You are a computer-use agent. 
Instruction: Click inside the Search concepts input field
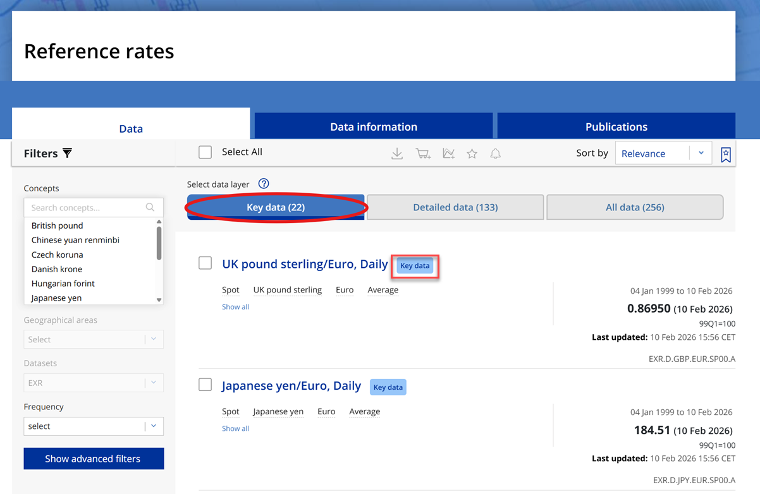(82, 207)
